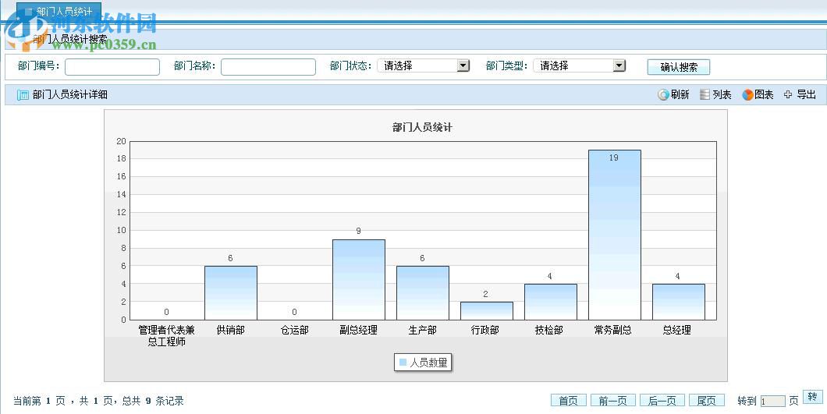
Task: Click the 人员数量 legend label
Action: coord(428,363)
